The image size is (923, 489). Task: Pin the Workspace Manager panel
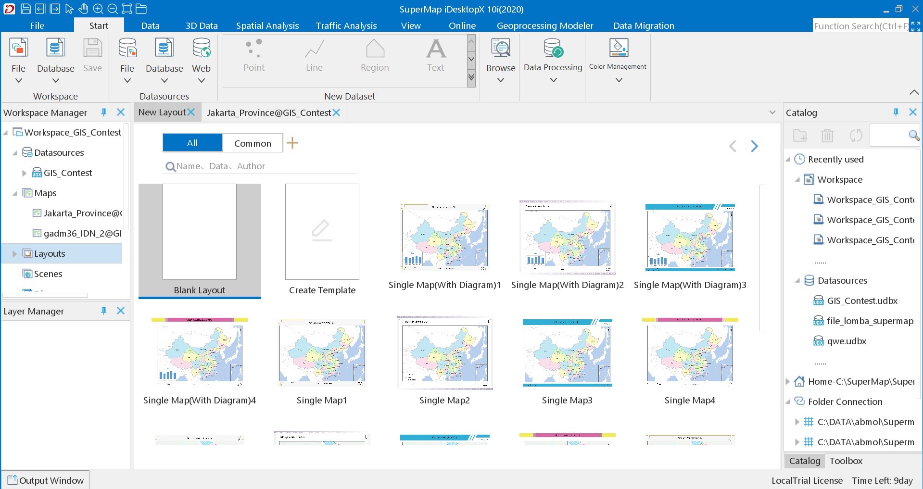(x=103, y=112)
